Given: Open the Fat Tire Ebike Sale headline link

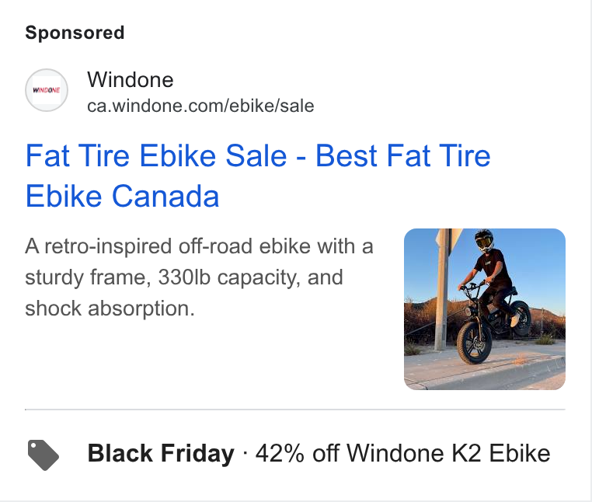Looking at the screenshot, I should point(258,176).
